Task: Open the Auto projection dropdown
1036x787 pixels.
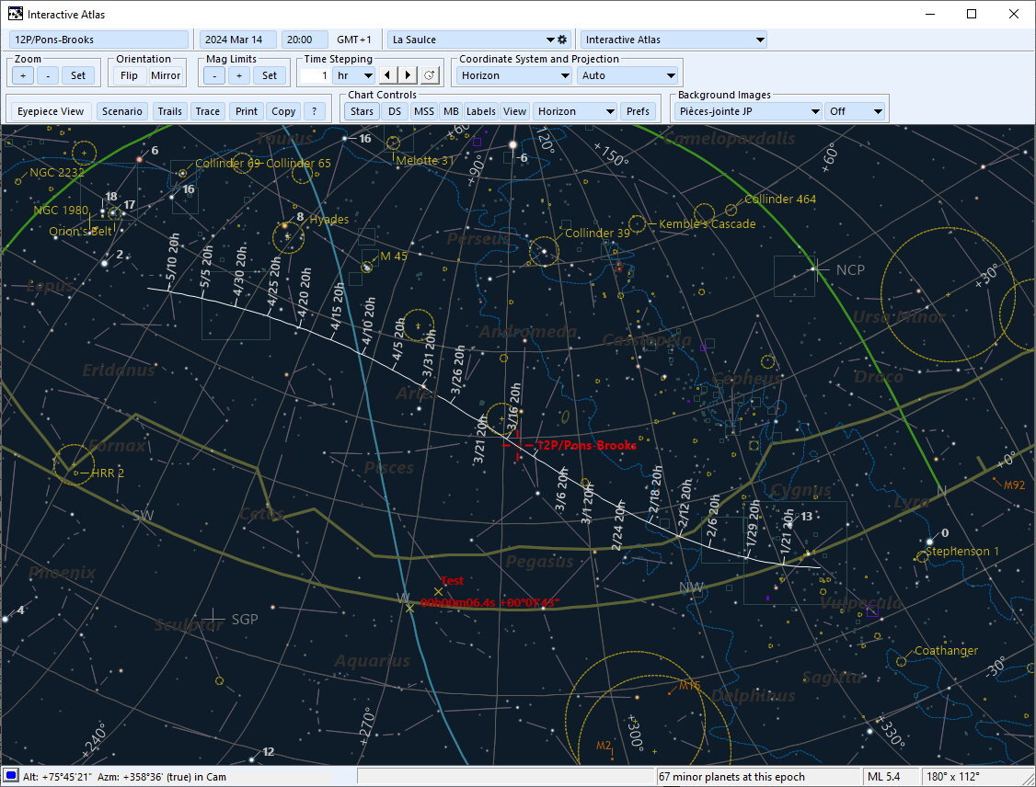Action: click(627, 75)
